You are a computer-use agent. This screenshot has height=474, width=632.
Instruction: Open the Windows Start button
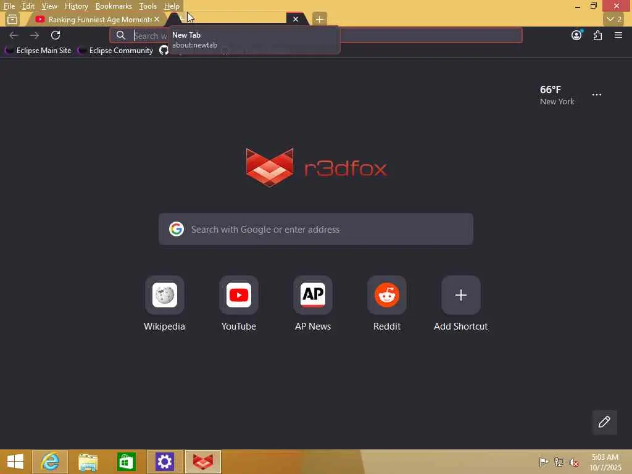(15, 462)
